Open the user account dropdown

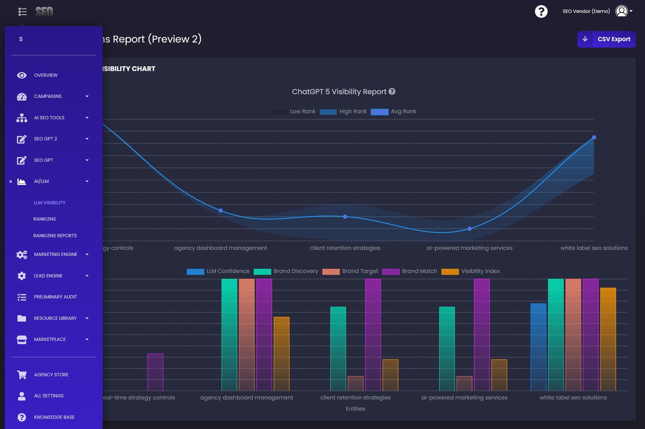click(624, 11)
